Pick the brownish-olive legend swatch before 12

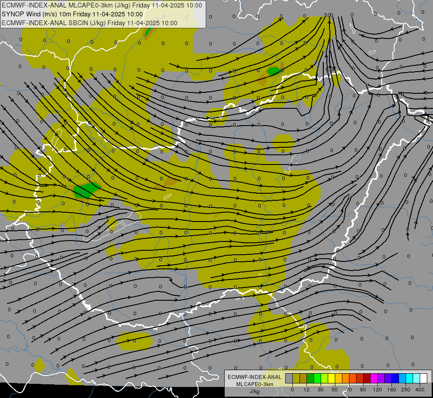point(303,378)
